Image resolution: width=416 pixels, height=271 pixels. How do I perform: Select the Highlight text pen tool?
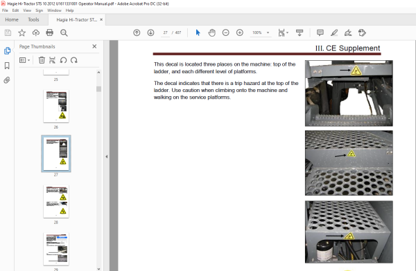334,32
